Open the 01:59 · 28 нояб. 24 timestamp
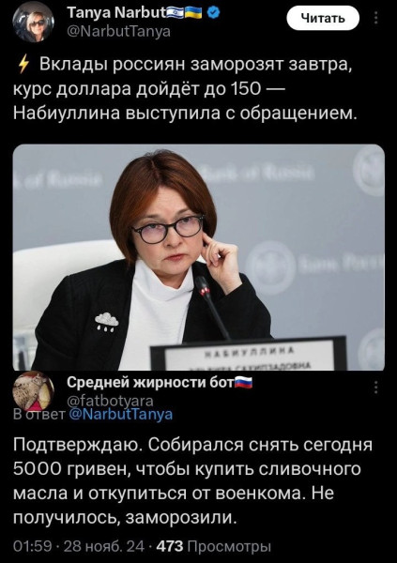Screen dimensions: 397x563 [x=79, y=546]
